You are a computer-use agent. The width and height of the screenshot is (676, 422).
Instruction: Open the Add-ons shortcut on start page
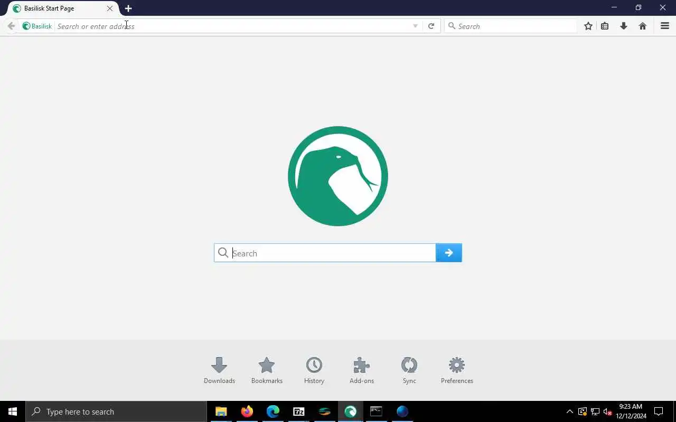click(x=362, y=370)
